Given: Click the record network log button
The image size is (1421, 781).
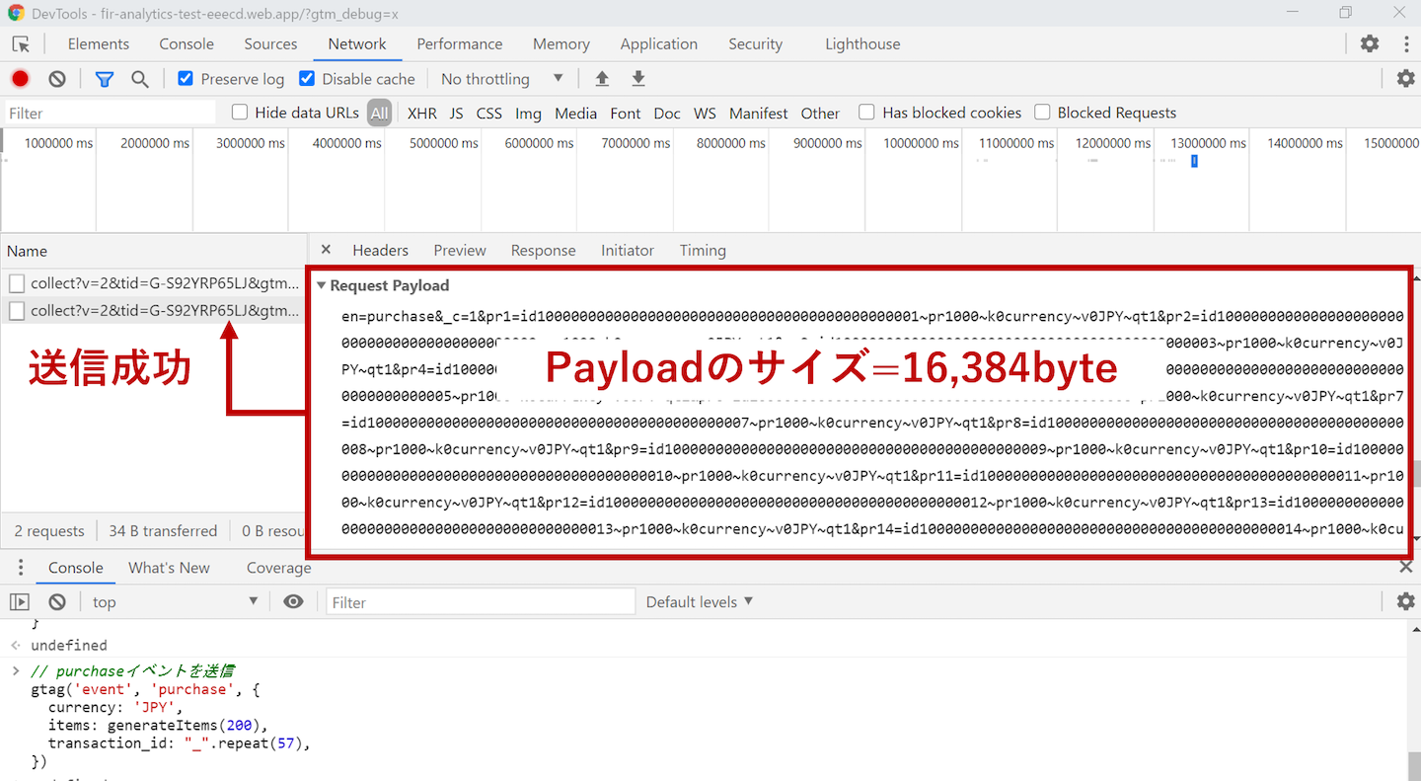Looking at the screenshot, I should tap(20, 79).
